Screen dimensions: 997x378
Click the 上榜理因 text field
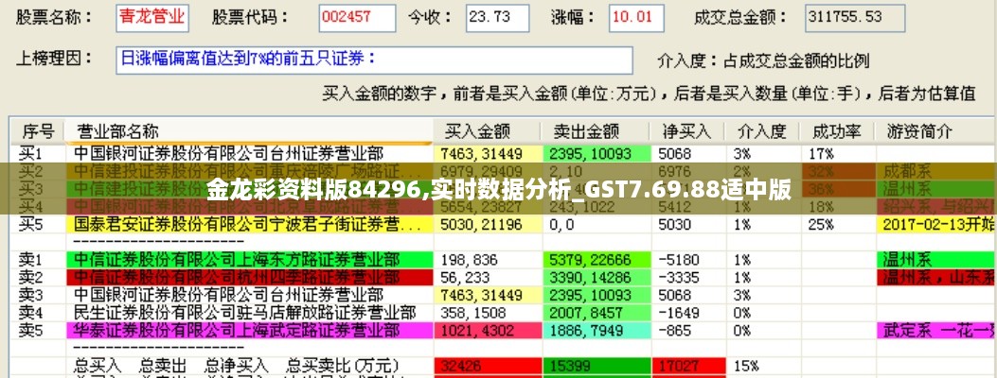pyautogui.click(x=374, y=60)
